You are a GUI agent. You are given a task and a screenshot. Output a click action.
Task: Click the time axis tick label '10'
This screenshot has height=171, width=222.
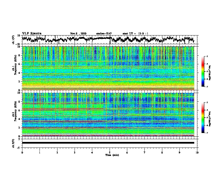[197, 153]
